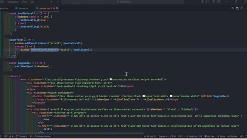Toggle the primary side bar layout icon

pyautogui.click(x=202, y=2)
